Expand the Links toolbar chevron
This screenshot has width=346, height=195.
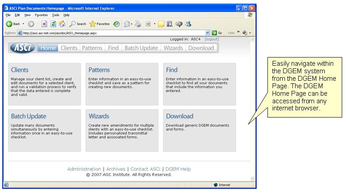[x=238, y=32]
